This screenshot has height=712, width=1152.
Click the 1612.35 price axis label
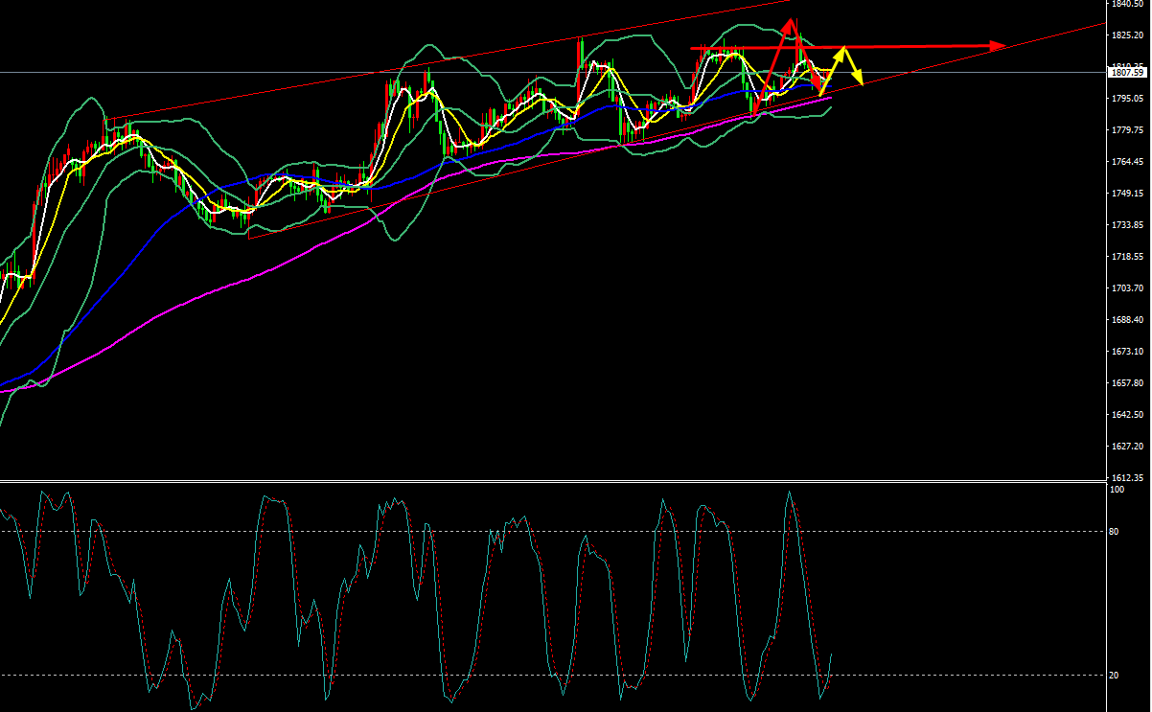pyautogui.click(x=1126, y=477)
